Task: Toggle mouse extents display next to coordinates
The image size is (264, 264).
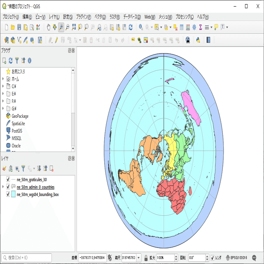Action: point(110,257)
